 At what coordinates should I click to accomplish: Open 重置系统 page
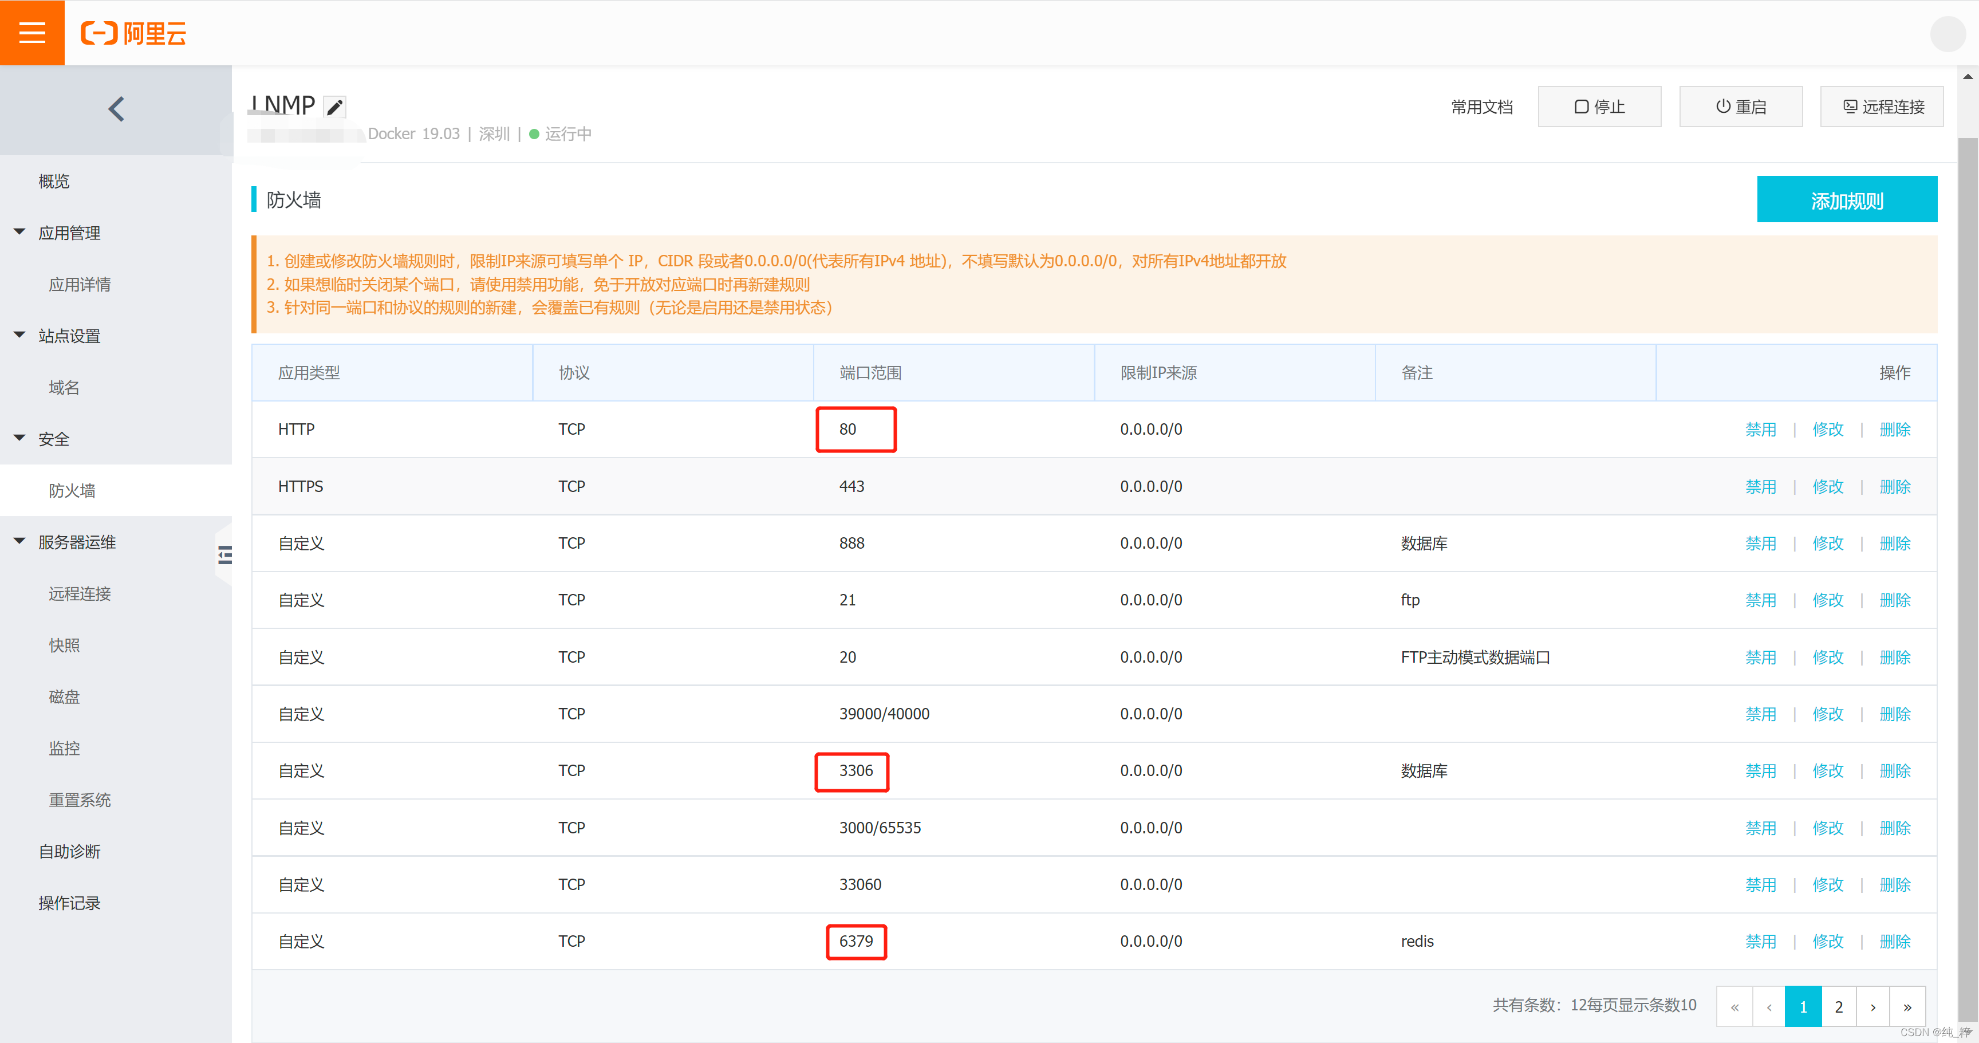point(80,800)
